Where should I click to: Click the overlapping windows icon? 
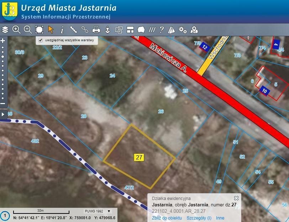click(x=119, y=29)
